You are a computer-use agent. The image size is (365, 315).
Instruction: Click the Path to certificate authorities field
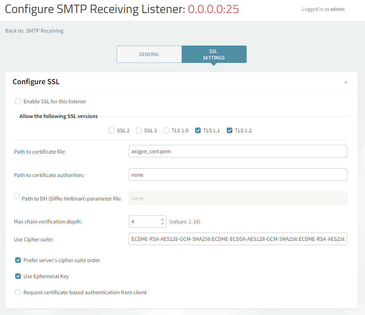click(238, 175)
